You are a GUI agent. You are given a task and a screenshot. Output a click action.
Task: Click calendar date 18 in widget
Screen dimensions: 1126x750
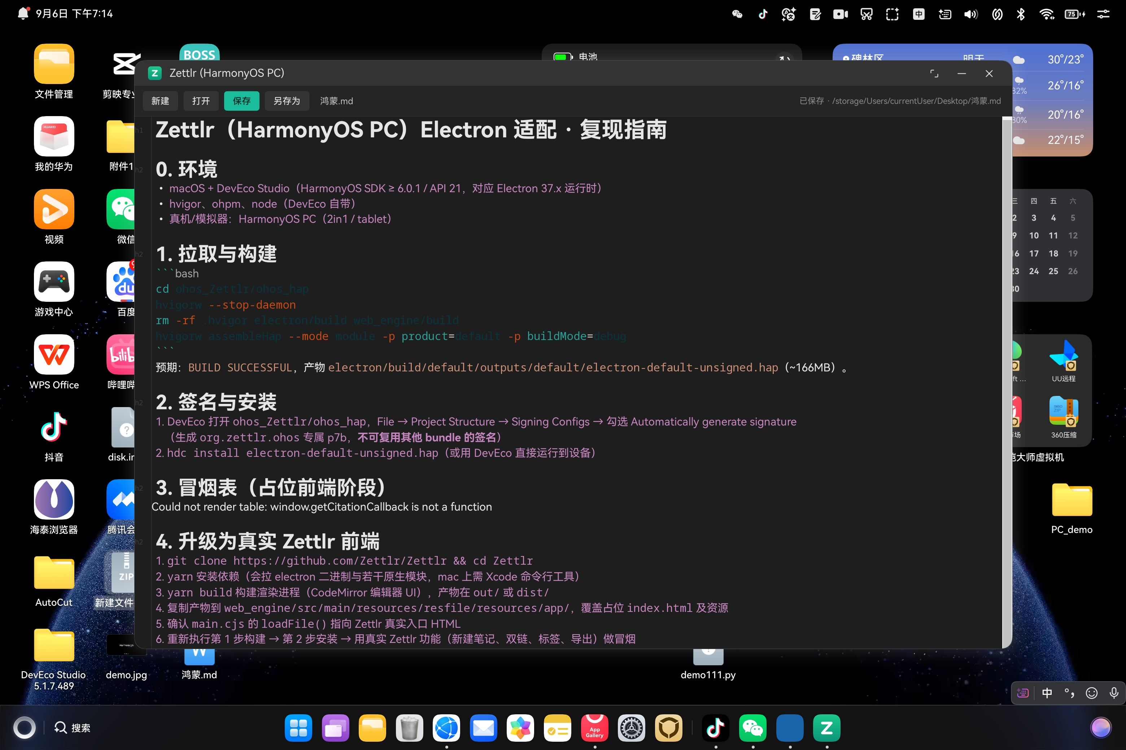[x=1053, y=253]
